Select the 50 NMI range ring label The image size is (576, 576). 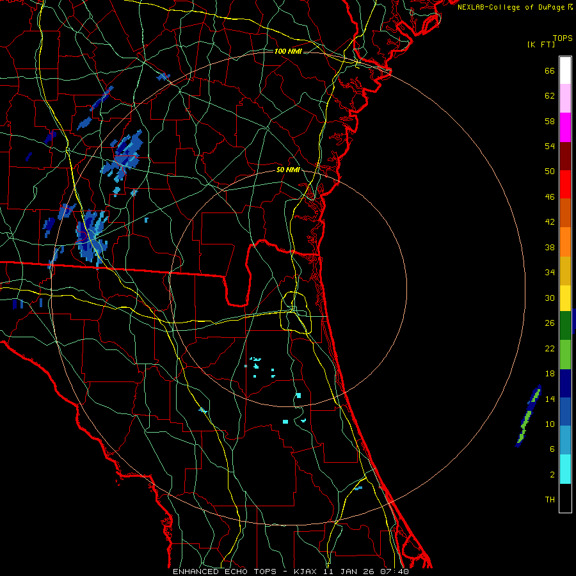pyautogui.click(x=288, y=170)
